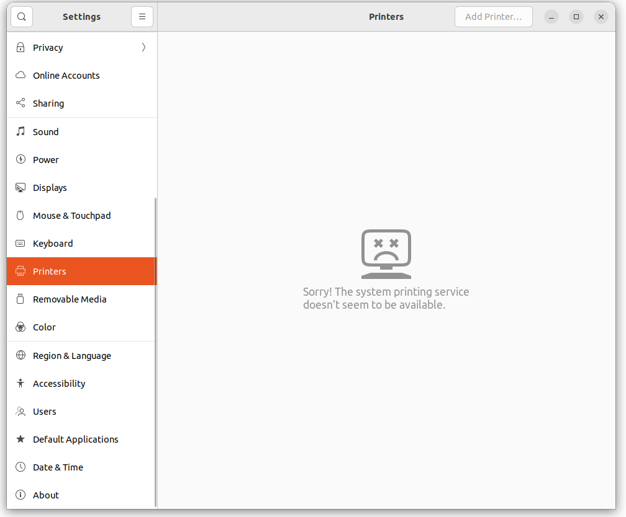Click the Power bolt icon
Image resolution: width=626 pixels, height=517 pixels.
pyautogui.click(x=20, y=159)
